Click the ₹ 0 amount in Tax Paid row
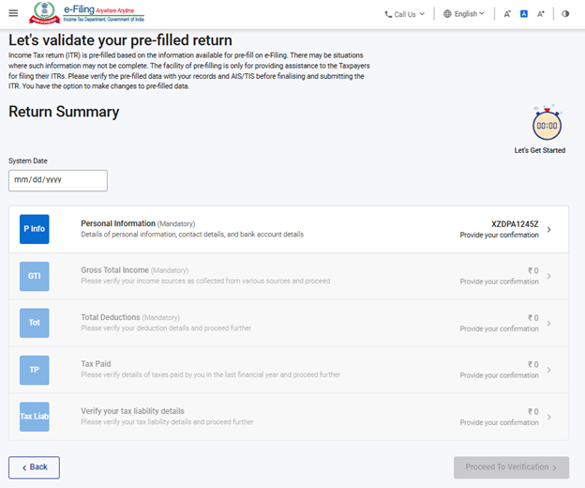This screenshot has height=488, width=585. [533, 364]
